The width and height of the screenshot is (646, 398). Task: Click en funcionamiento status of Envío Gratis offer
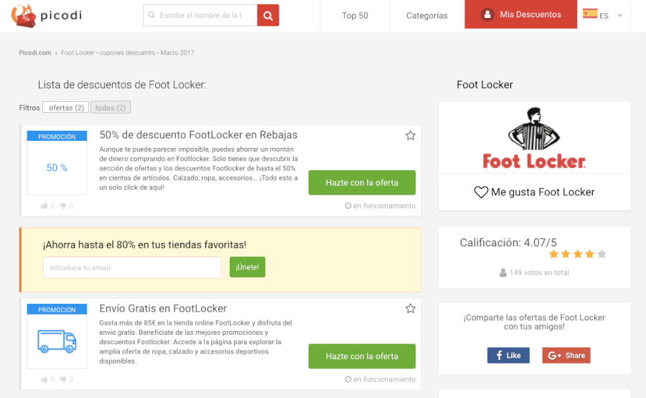click(x=380, y=379)
